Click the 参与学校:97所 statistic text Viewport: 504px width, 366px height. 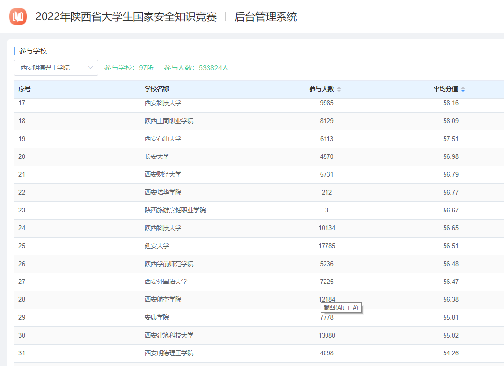click(x=129, y=68)
